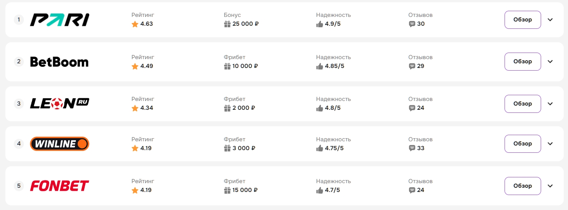
Task: Click the PARI bookmaker logo
Action: 60,20
